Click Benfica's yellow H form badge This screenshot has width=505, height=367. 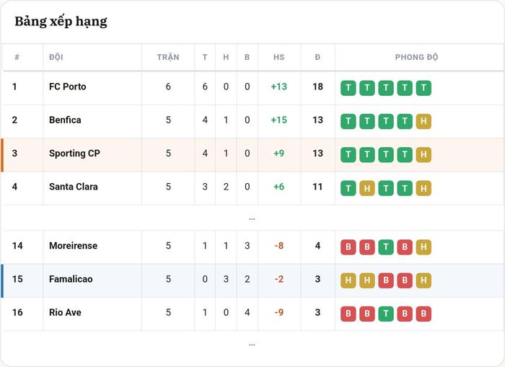point(423,121)
